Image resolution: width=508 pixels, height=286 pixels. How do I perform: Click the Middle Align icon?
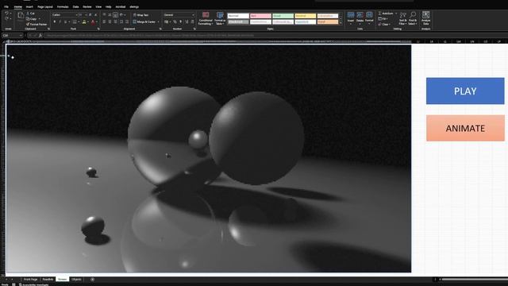click(x=110, y=15)
